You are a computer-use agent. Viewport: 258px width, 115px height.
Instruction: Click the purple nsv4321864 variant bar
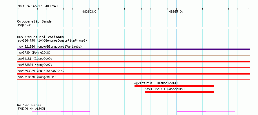[x=133, y=49]
